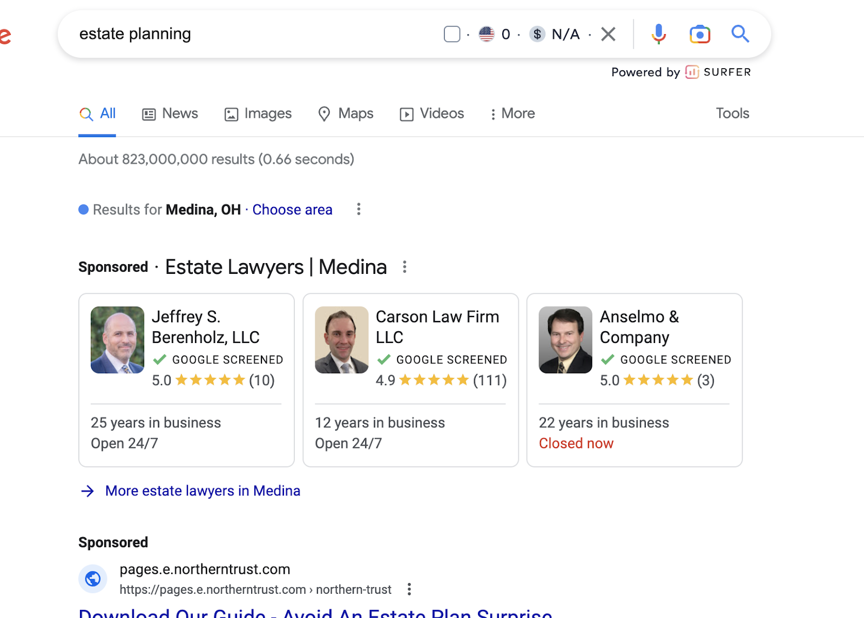864x618 pixels.
Task: Click Google Screened checkmark for Carson Law Firm
Action: (x=383, y=360)
